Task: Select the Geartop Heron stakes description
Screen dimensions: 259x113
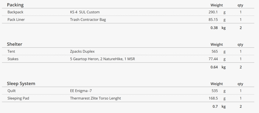Action: (x=102, y=59)
